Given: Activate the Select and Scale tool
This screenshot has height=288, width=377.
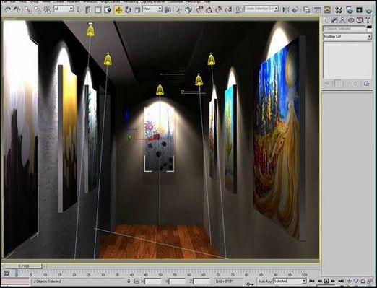Looking at the screenshot, I should [137, 9].
